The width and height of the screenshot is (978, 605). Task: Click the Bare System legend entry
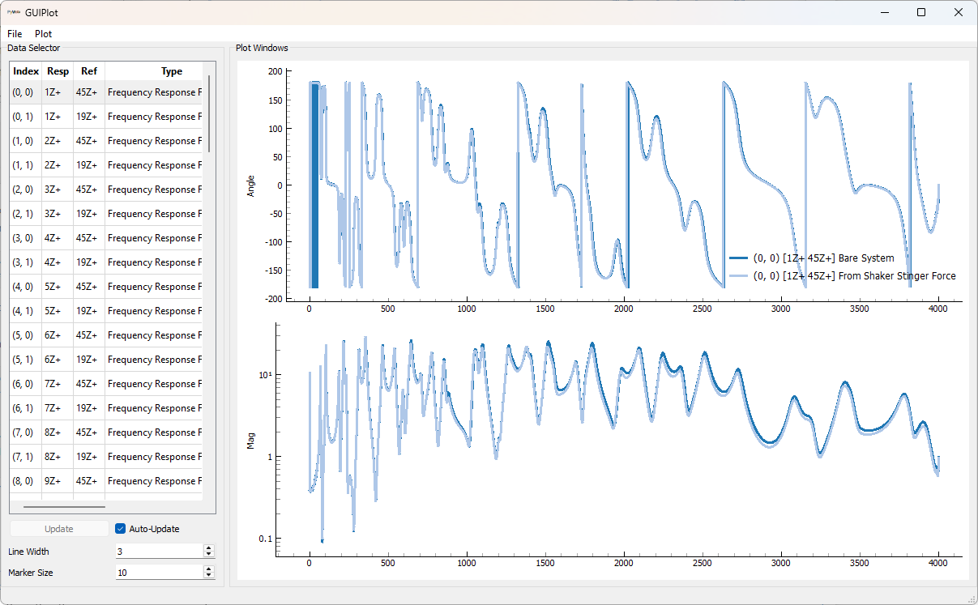[x=822, y=258]
